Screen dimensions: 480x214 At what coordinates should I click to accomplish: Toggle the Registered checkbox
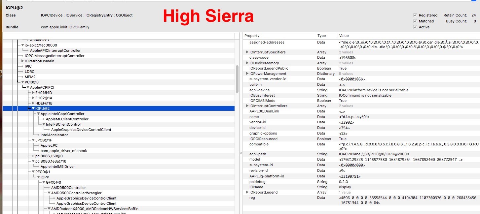pos(415,15)
